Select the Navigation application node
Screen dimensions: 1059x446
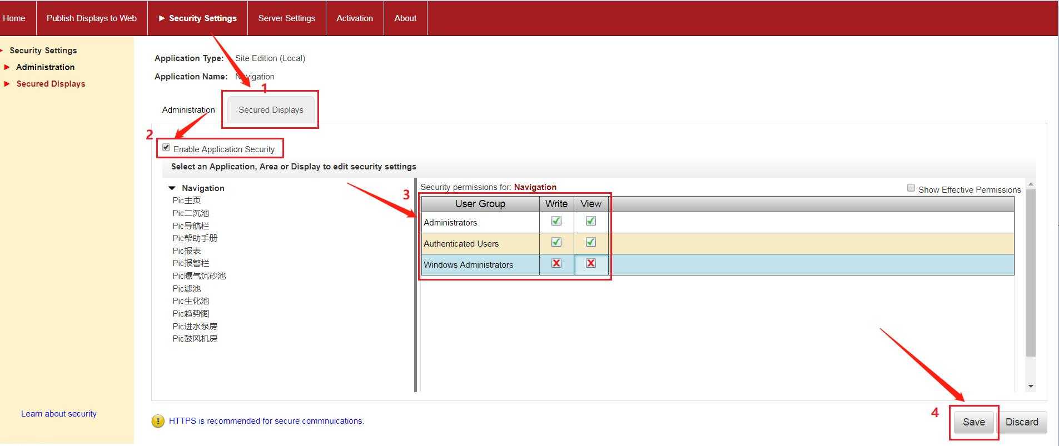pyautogui.click(x=203, y=188)
